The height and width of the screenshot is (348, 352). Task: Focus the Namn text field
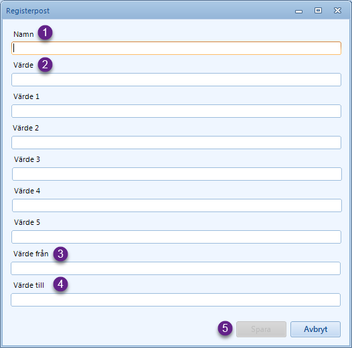tap(176, 48)
